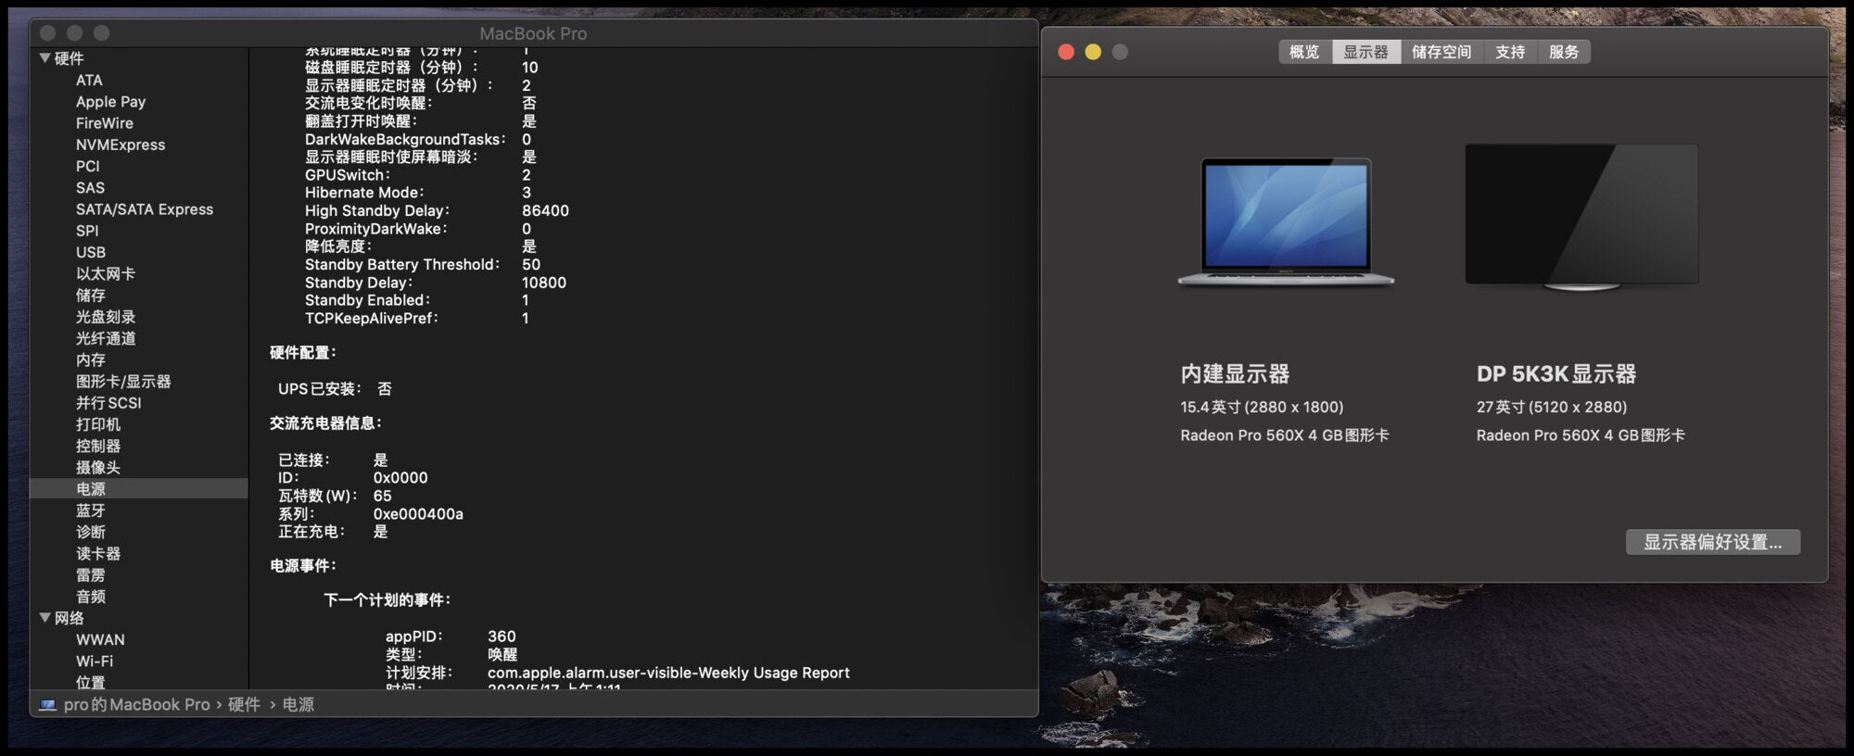The image size is (1854, 756).
Task: Open the 服务 service tab
Action: [x=1564, y=52]
